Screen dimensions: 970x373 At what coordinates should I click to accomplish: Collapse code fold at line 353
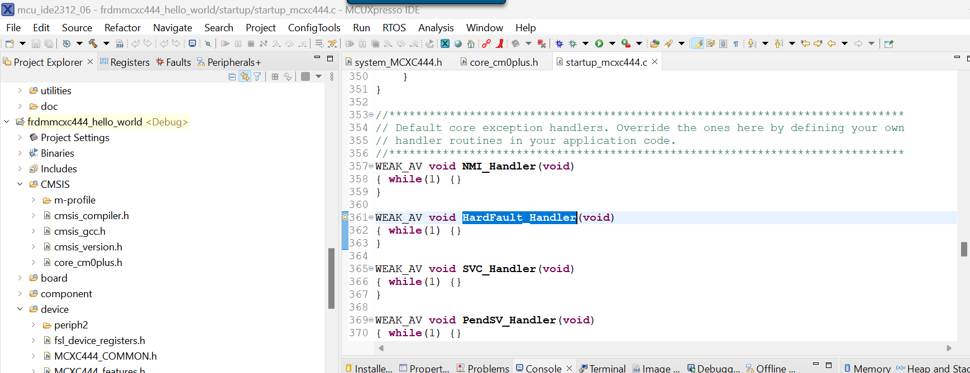click(371, 115)
